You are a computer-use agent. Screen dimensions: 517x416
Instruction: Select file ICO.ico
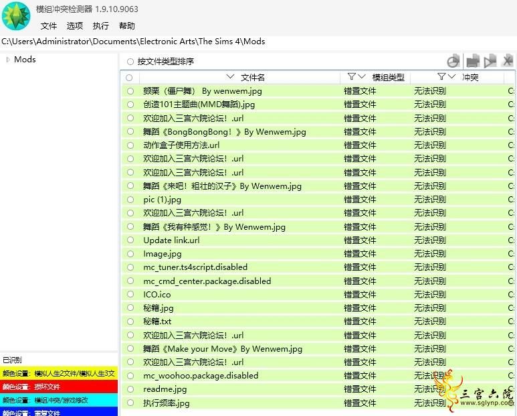(157, 294)
